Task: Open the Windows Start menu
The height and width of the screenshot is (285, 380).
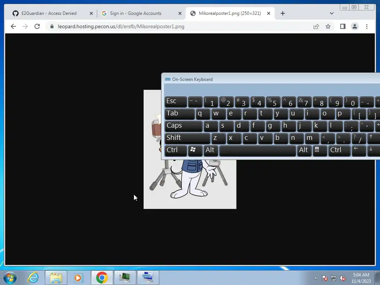Action: 10,278
